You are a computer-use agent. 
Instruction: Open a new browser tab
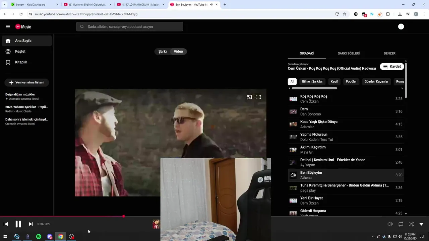tap(225, 5)
